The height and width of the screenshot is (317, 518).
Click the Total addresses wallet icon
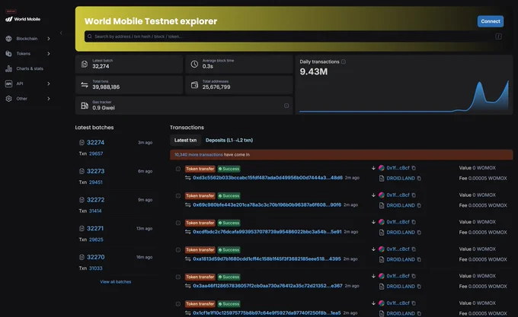(x=194, y=84)
